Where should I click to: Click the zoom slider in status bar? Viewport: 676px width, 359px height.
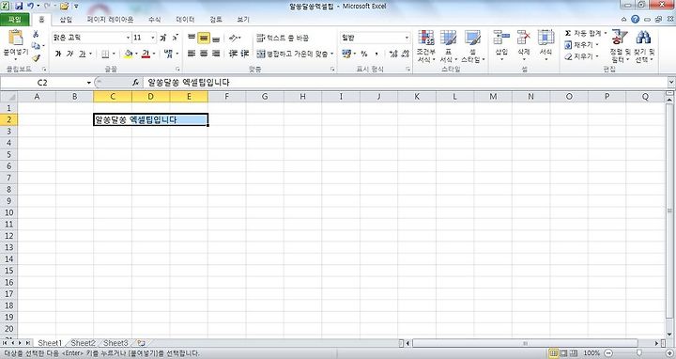[639, 353]
